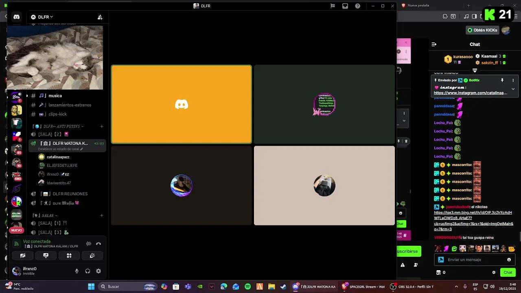Open the soundboard icon in voice panel
The image size is (521, 293).
92,256
